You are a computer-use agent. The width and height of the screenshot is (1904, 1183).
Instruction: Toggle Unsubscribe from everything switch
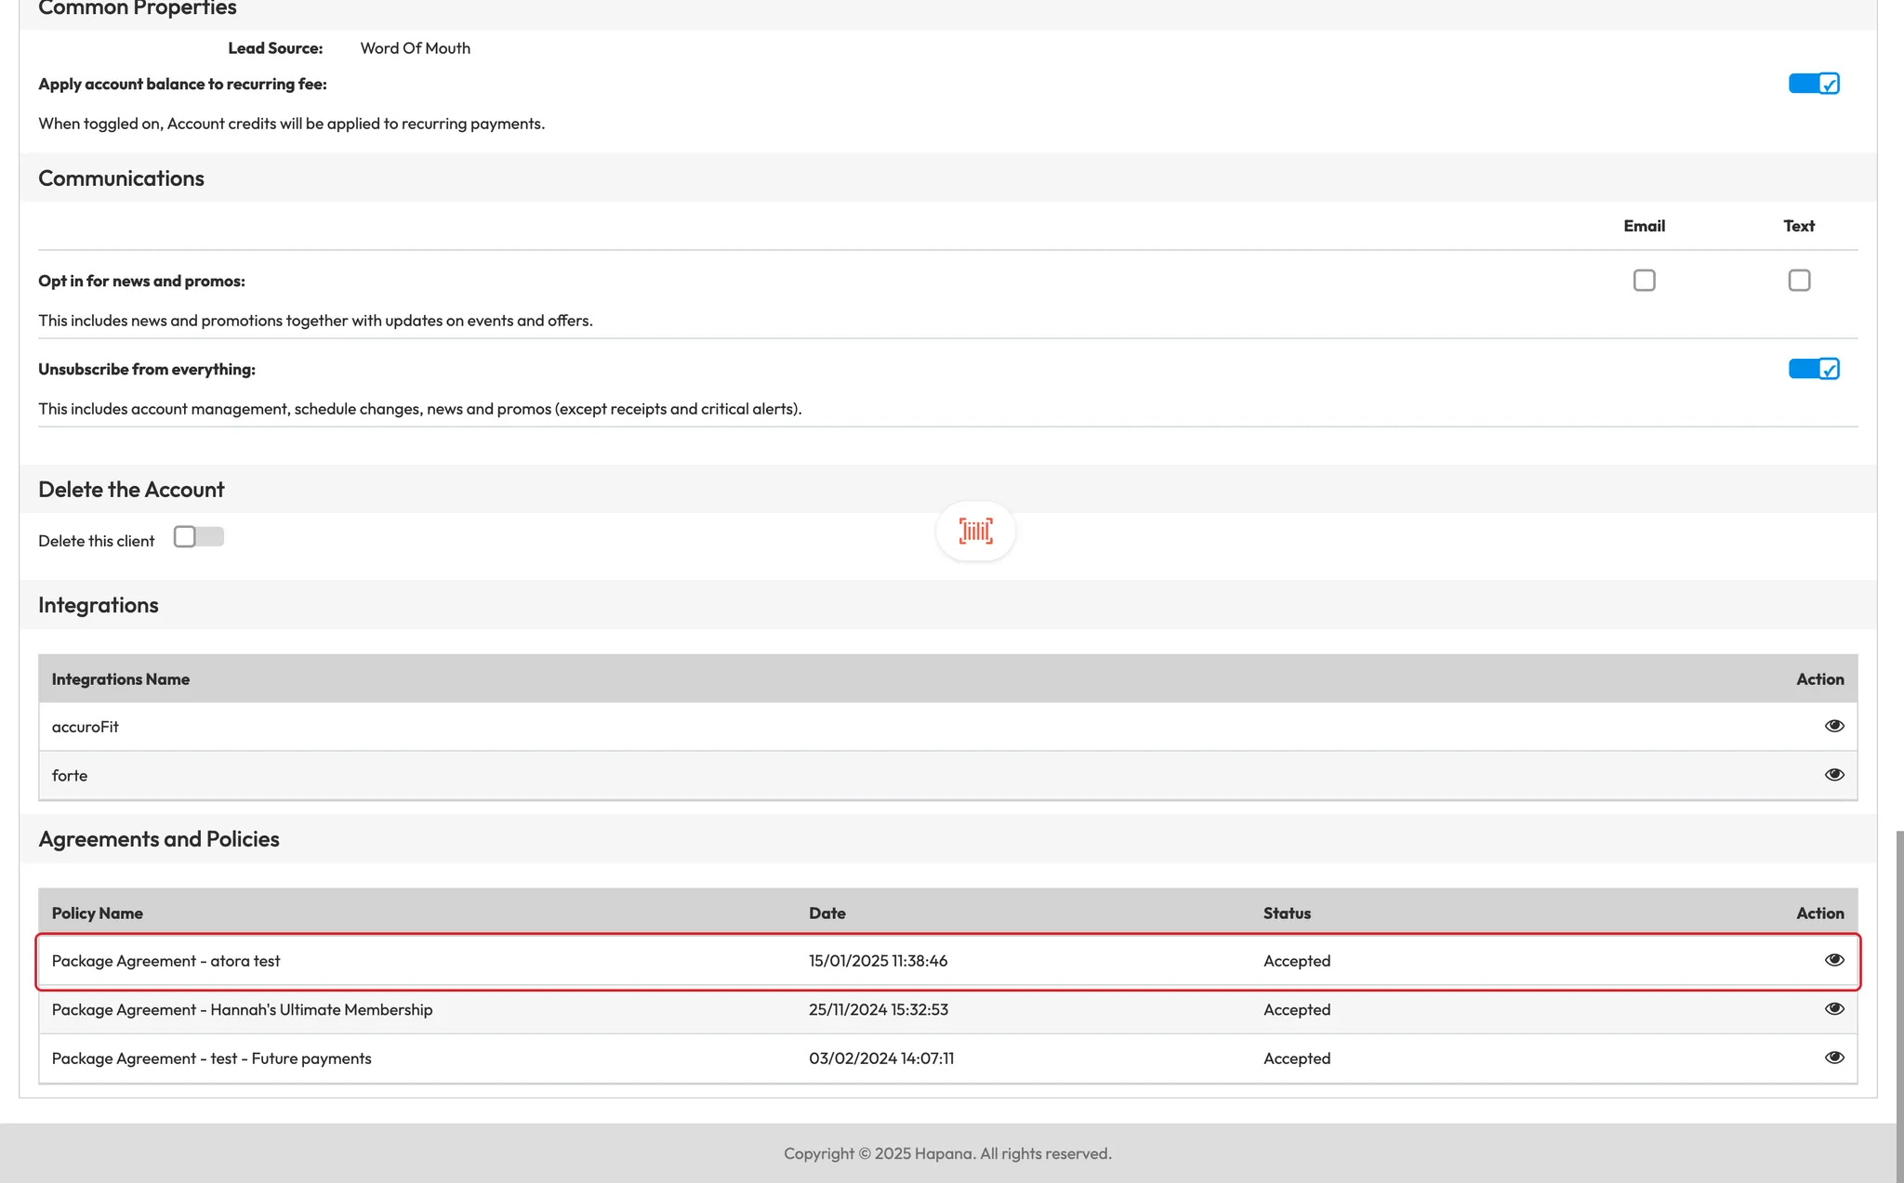click(x=1813, y=369)
